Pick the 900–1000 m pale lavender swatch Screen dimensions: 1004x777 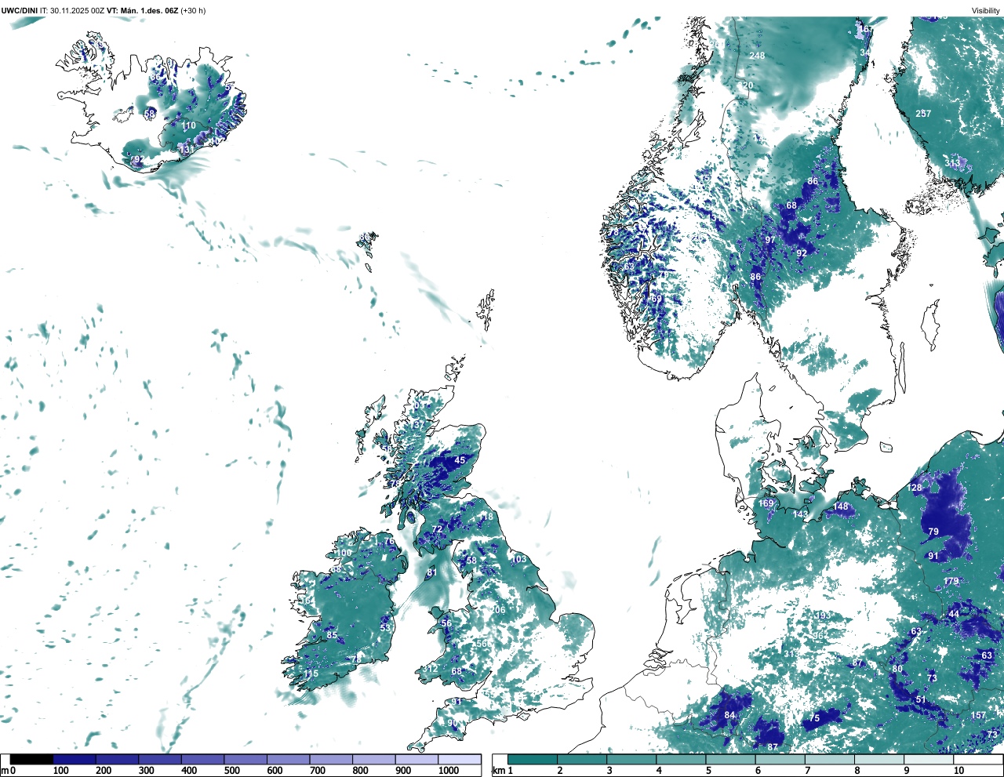point(417,760)
